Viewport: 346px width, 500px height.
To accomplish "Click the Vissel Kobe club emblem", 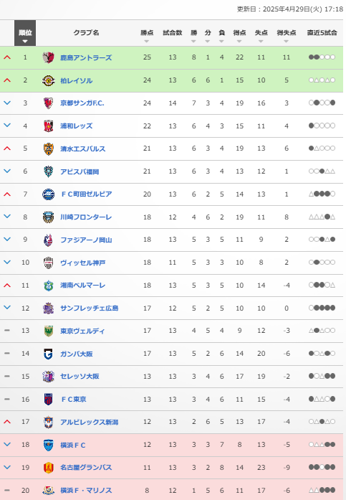I will tap(49, 263).
